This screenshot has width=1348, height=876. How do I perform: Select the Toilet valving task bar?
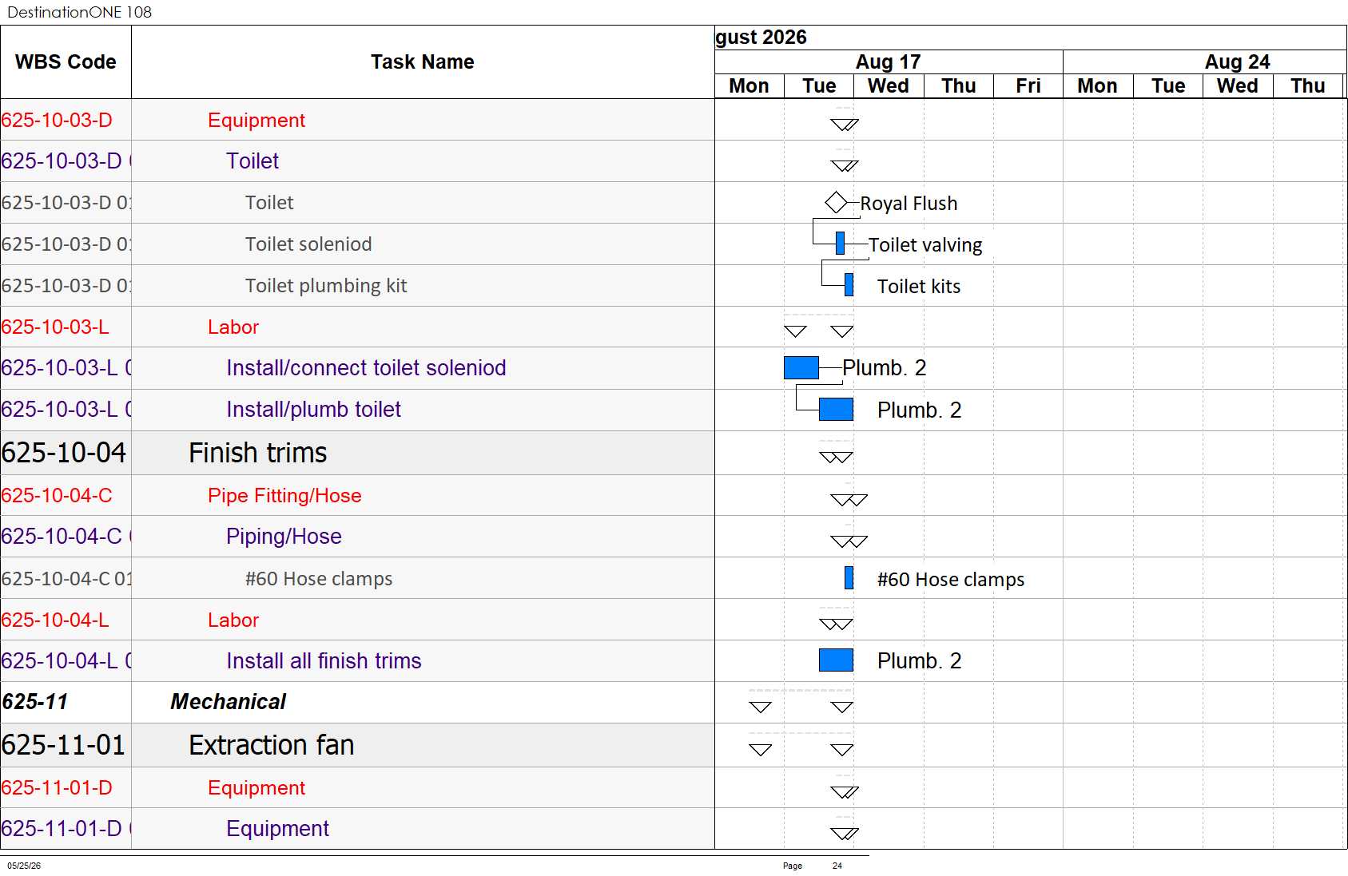[840, 244]
